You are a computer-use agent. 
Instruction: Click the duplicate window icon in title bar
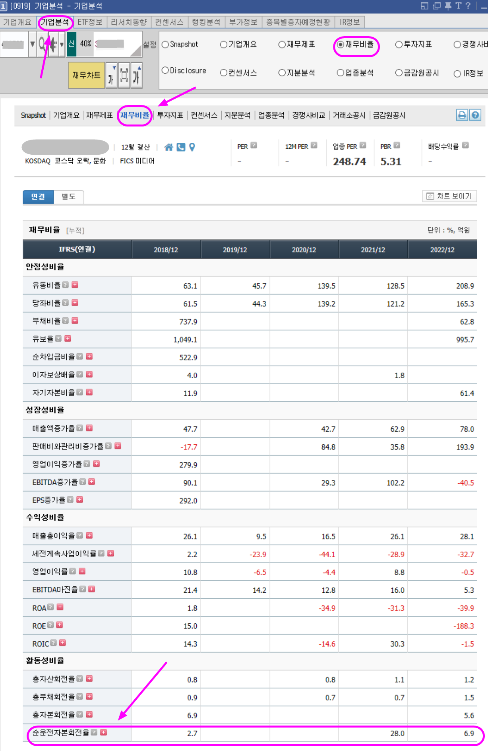coord(437,6)
